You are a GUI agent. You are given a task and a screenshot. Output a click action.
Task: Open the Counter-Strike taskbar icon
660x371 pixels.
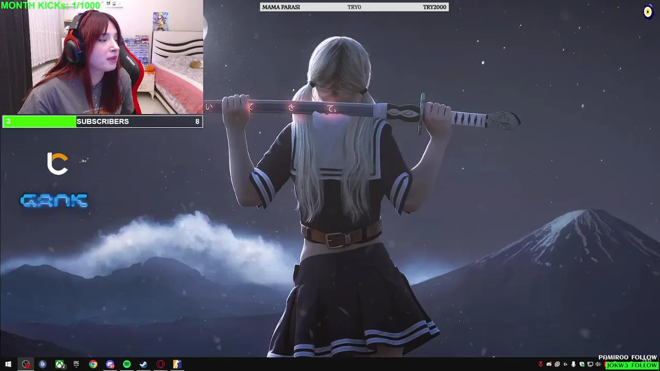point(177,364)
